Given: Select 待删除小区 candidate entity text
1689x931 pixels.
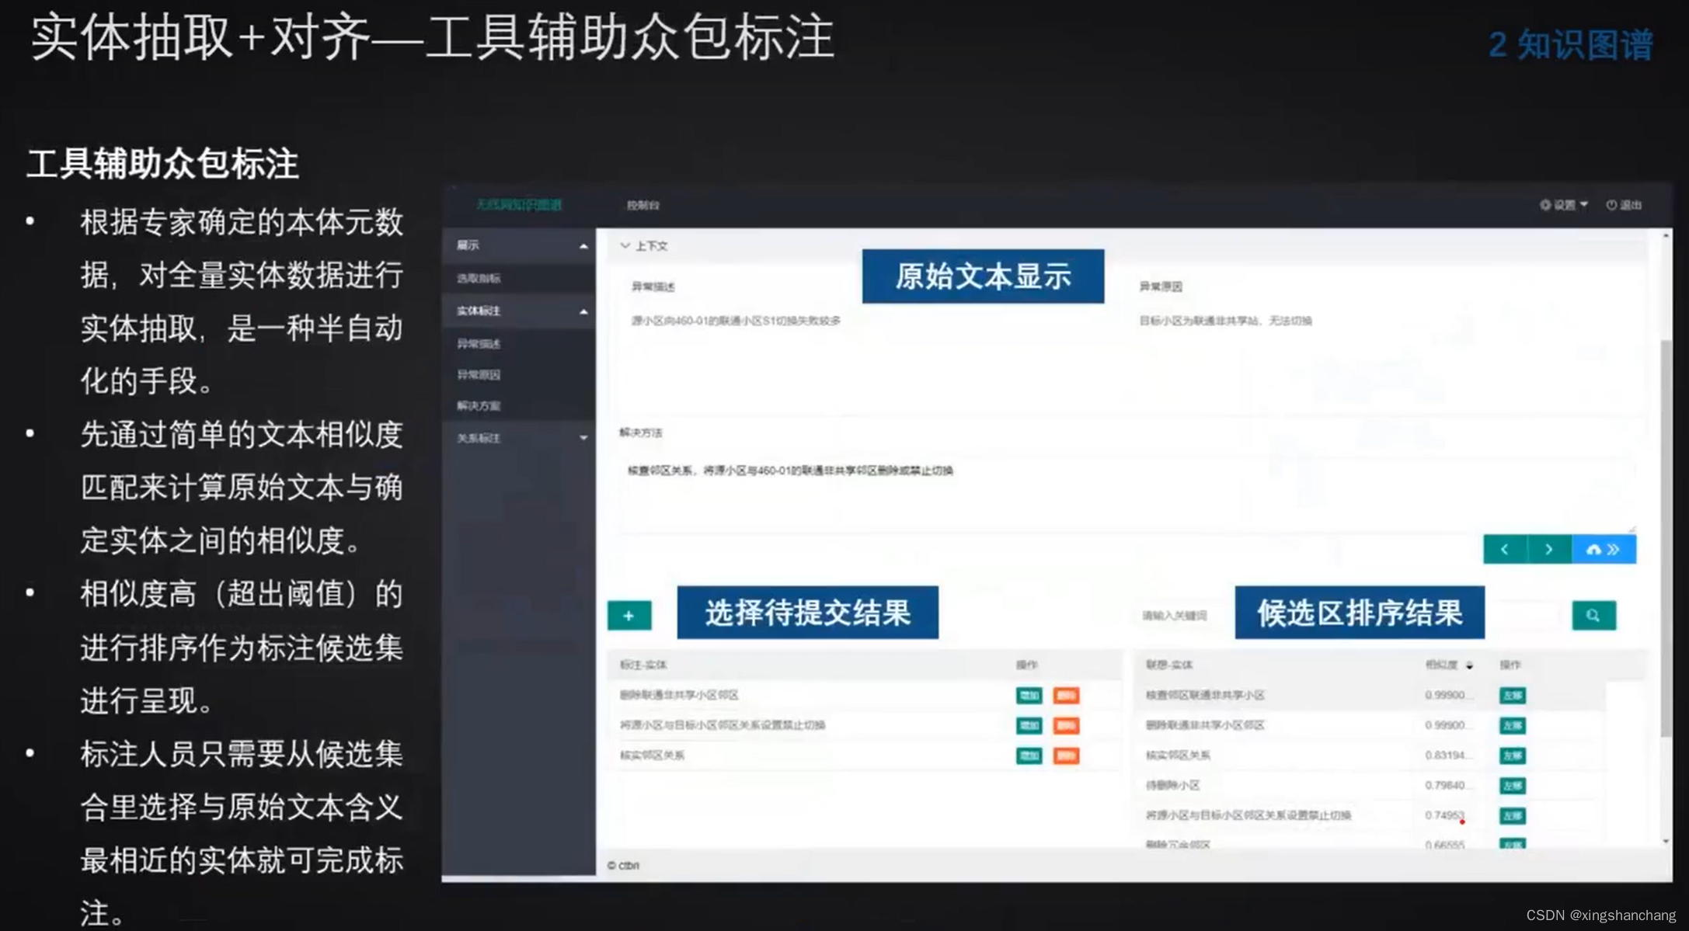Looking at the screenshot, I should pyautogui.click(x=1172, y=786).
